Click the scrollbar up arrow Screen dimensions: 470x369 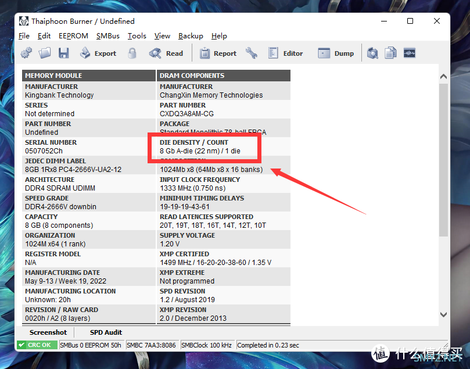point(444,77)
